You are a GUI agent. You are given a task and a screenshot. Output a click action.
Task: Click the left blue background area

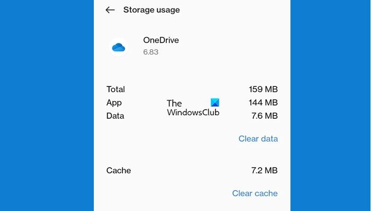47,105
